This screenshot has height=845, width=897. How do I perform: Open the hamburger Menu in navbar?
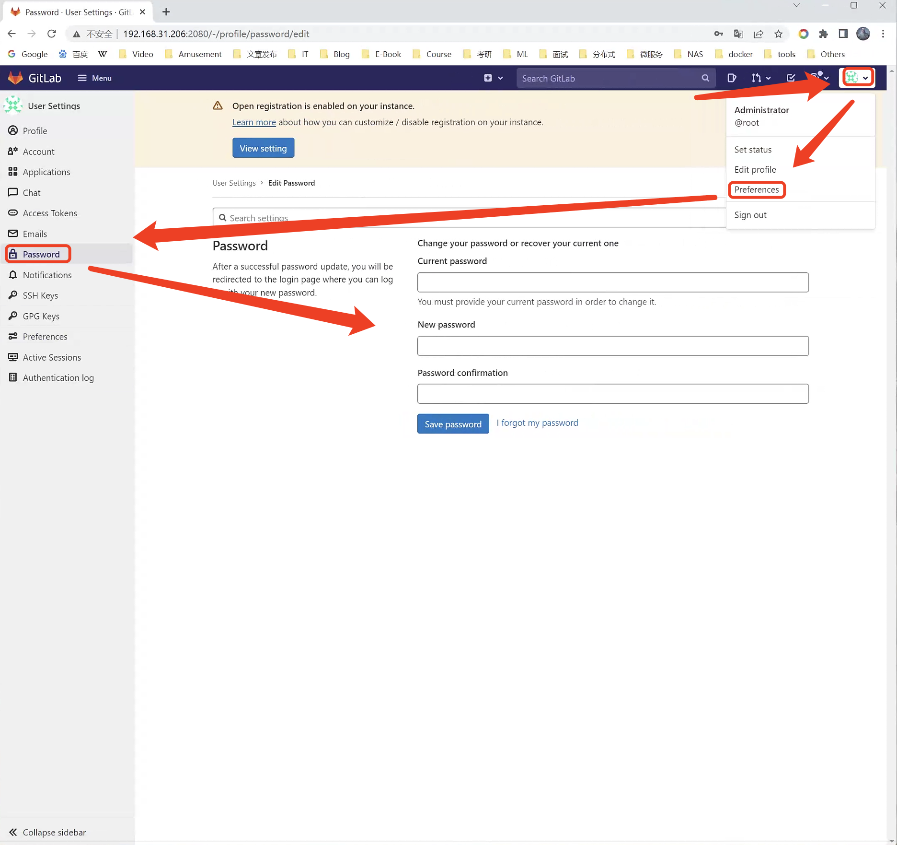95,78
